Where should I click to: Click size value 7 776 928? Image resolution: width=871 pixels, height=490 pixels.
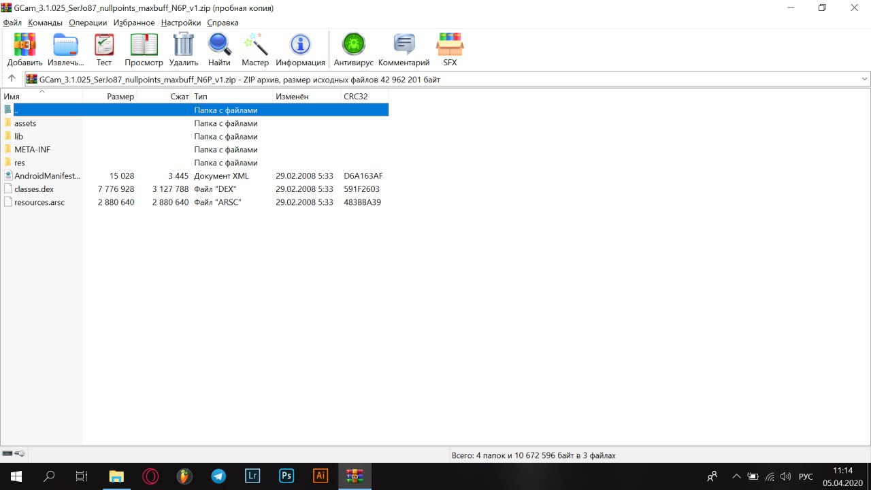coord(116,189)
